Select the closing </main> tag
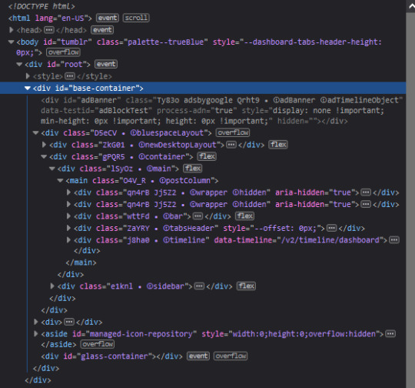This screenshot has width=415, height=388. coord(81,263)
